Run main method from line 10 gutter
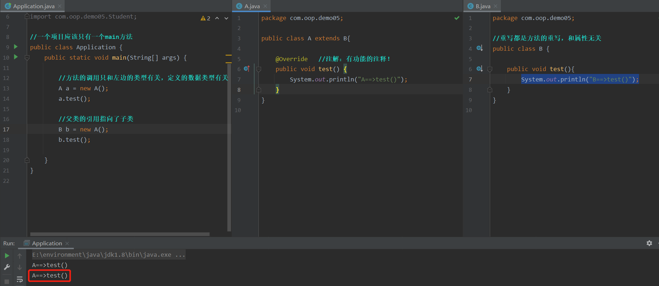The width and height of the screenshot is (659, 286). (16, 57)
